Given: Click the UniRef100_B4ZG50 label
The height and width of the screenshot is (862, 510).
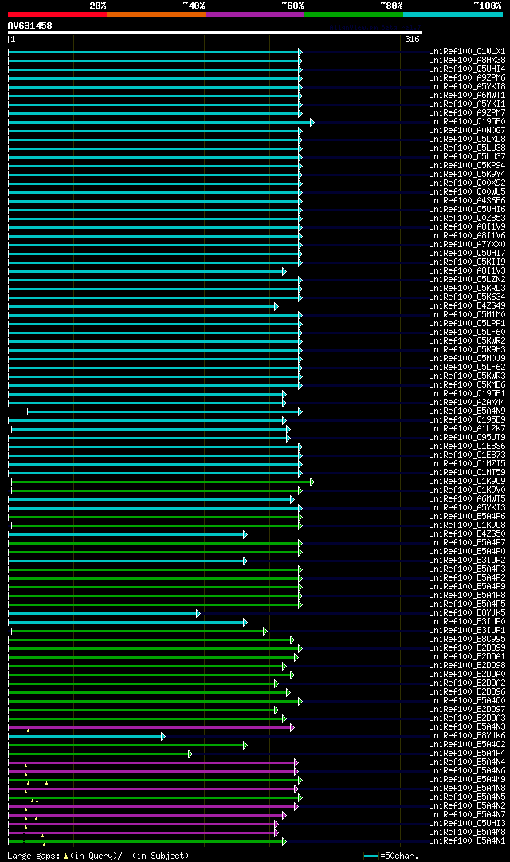Looking at the screenshot, I should 467,534.
